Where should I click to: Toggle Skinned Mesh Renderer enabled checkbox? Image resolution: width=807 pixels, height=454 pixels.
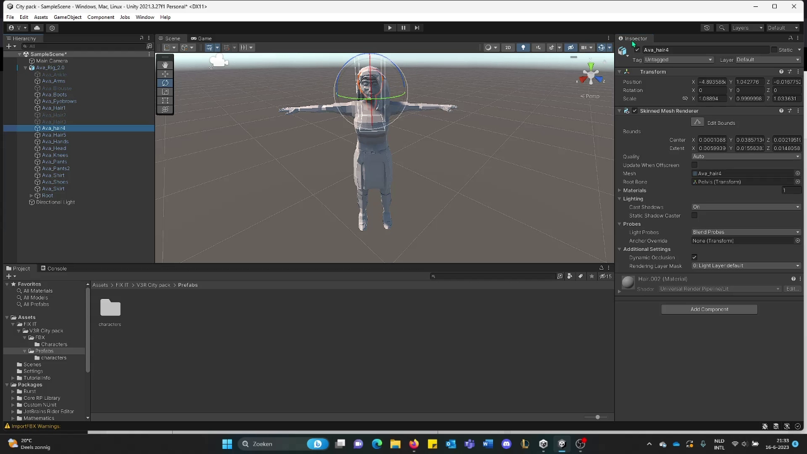point(634,111)
